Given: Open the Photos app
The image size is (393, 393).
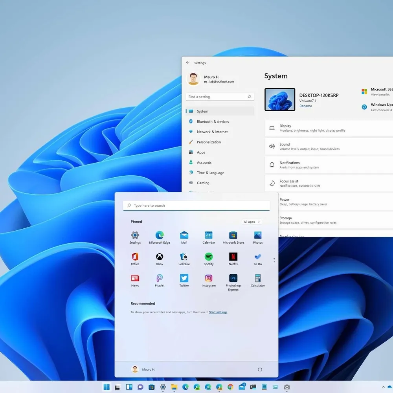Looking at the screenshot, I should (258, 237).
